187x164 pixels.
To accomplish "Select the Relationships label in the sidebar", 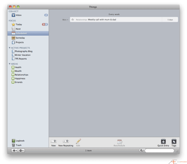I will 21,75.
